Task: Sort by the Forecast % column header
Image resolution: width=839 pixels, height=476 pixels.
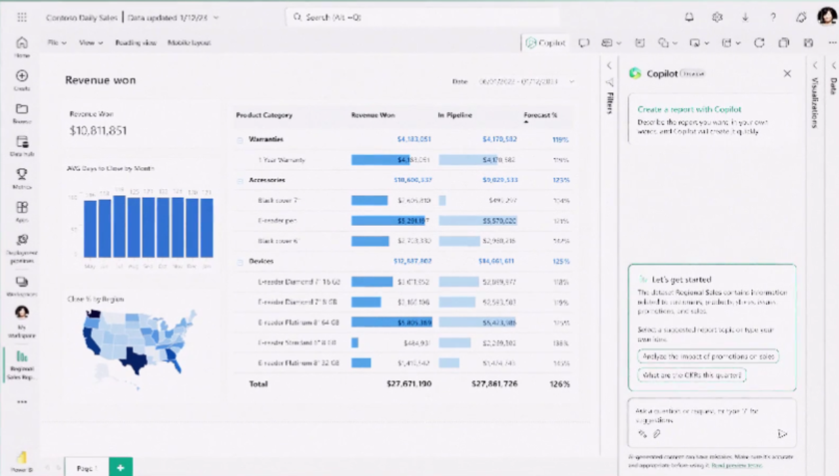Action: (x=541, y=115)
